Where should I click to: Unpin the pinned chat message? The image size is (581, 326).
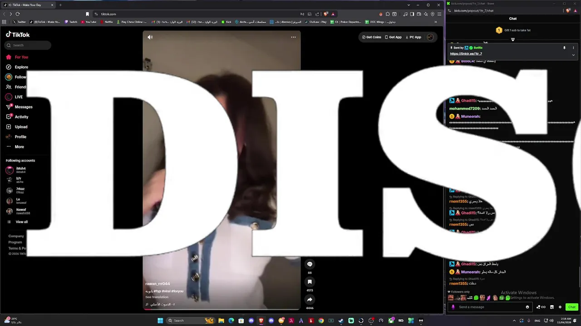coord(564,48)
